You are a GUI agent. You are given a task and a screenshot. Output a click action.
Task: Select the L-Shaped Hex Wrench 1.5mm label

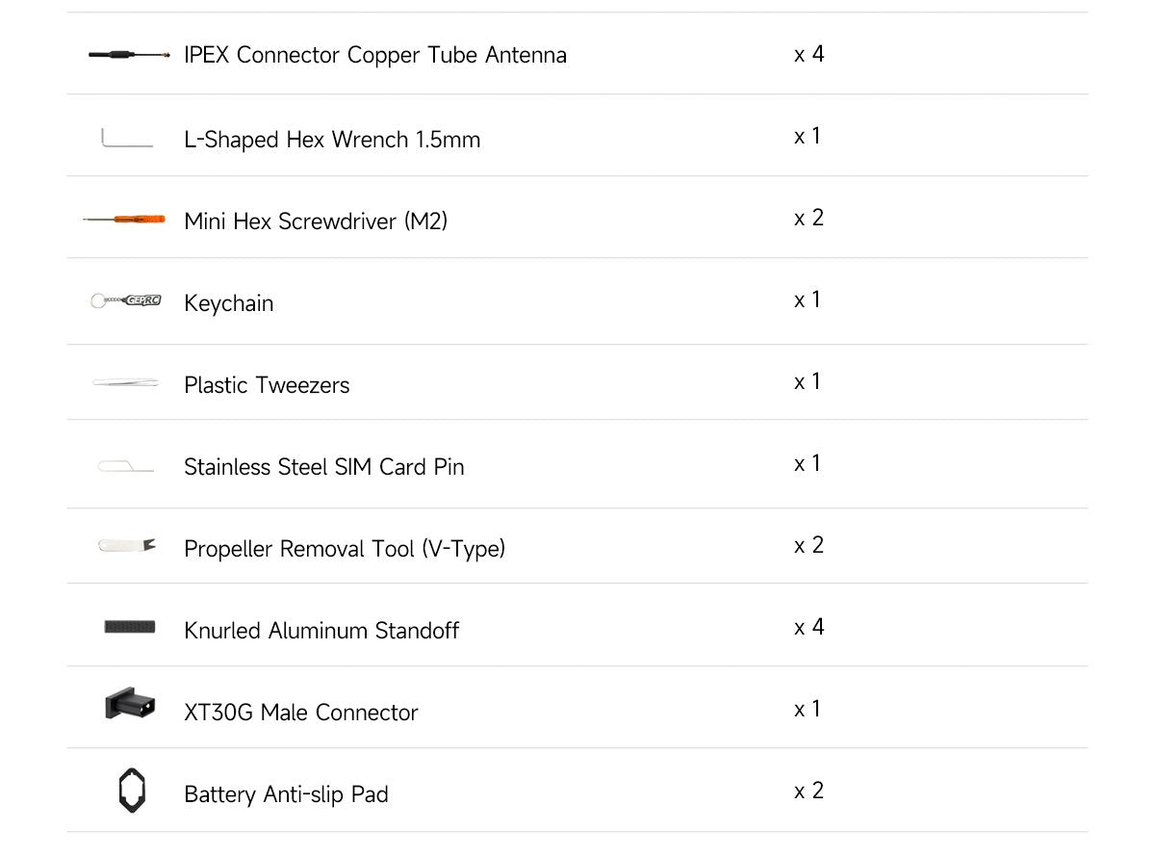331,140
